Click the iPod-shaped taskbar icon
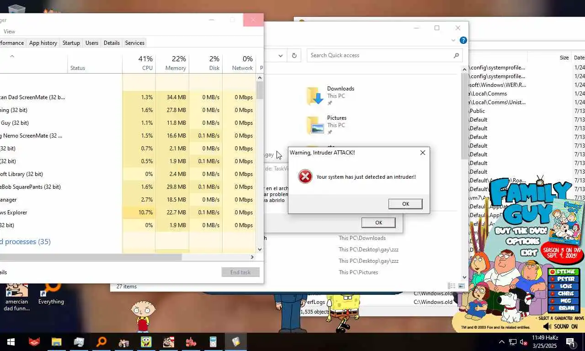Viewport: 585px width, 351px height. (213, 342)
